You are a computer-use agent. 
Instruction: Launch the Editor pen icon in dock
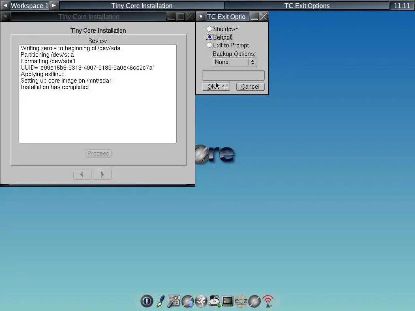[160, 301]
